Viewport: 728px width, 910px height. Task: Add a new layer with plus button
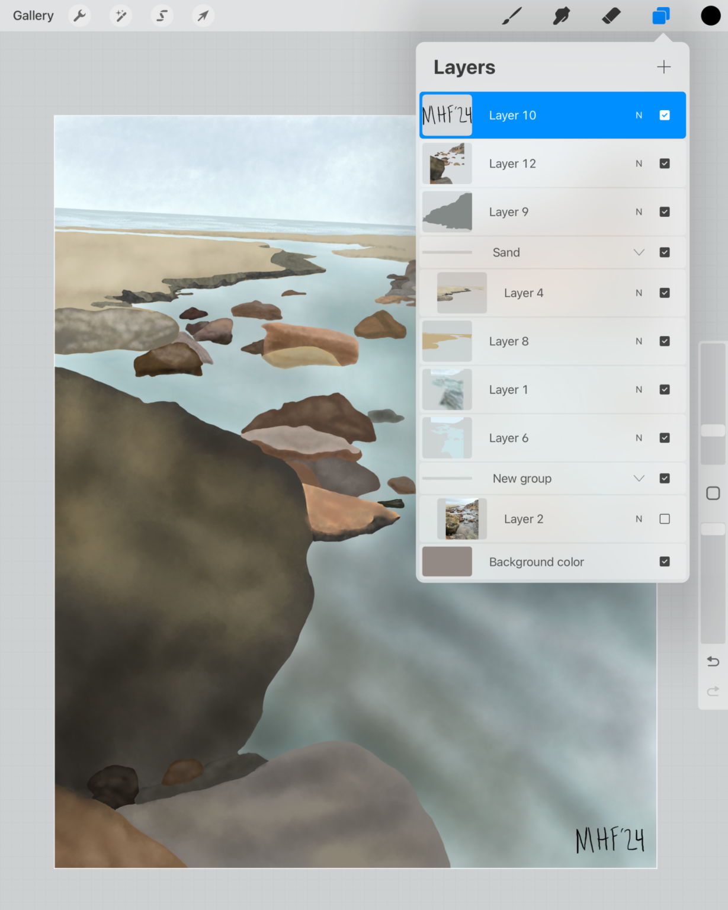coord(663,66)
